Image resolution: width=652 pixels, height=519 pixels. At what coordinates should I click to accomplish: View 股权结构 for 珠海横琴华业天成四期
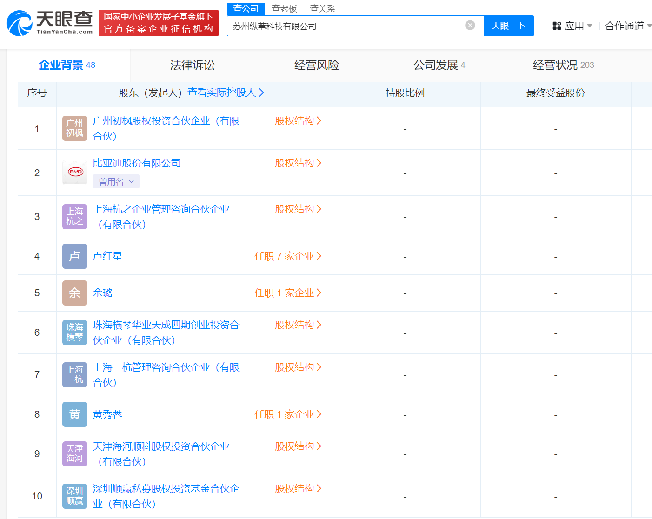[x=298, y=325]
